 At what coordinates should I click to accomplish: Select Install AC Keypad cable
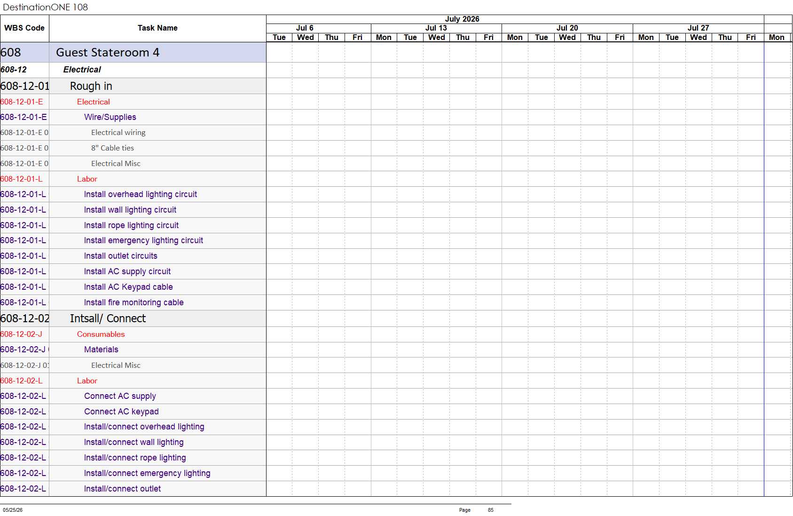pyautogui.click(x=133, y=287)
